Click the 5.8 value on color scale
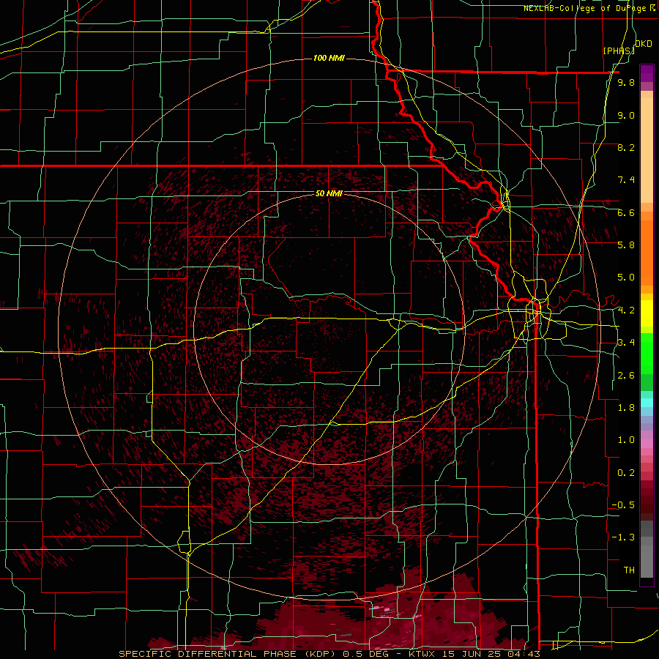The height and width of the screenshot is (659, 659). [626, 245]
